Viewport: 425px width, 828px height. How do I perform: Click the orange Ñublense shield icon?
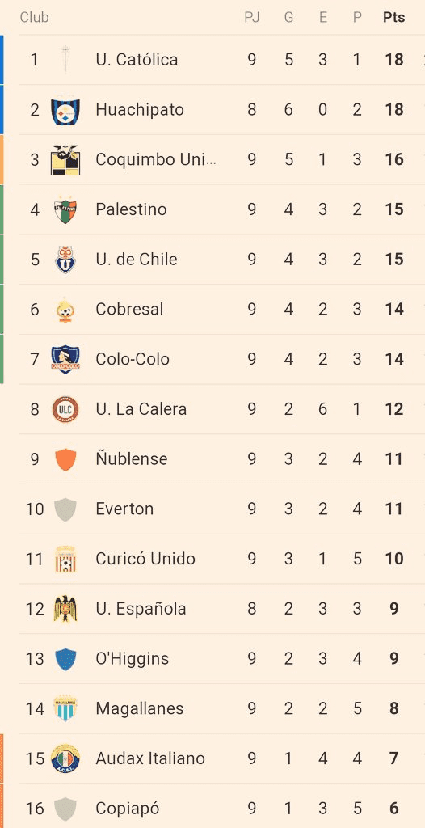(x=65, y=459)
